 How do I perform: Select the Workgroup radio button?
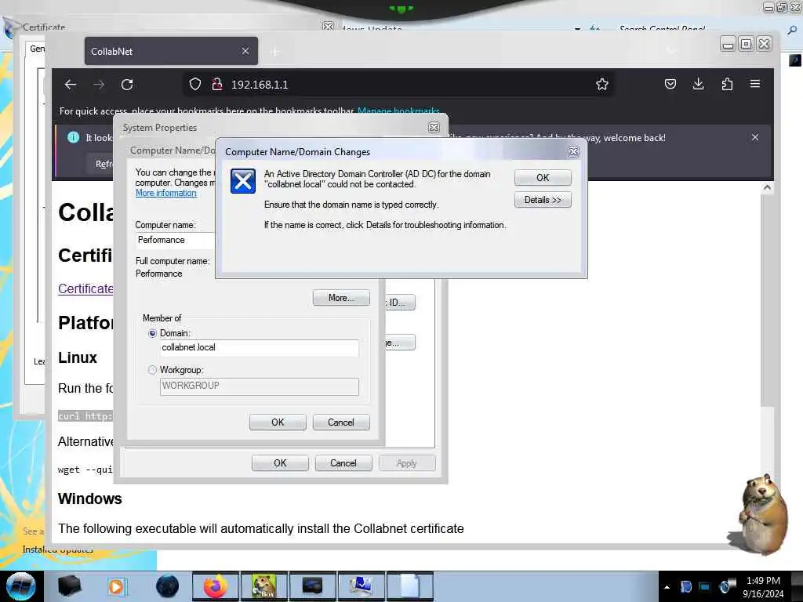[152, 370]
